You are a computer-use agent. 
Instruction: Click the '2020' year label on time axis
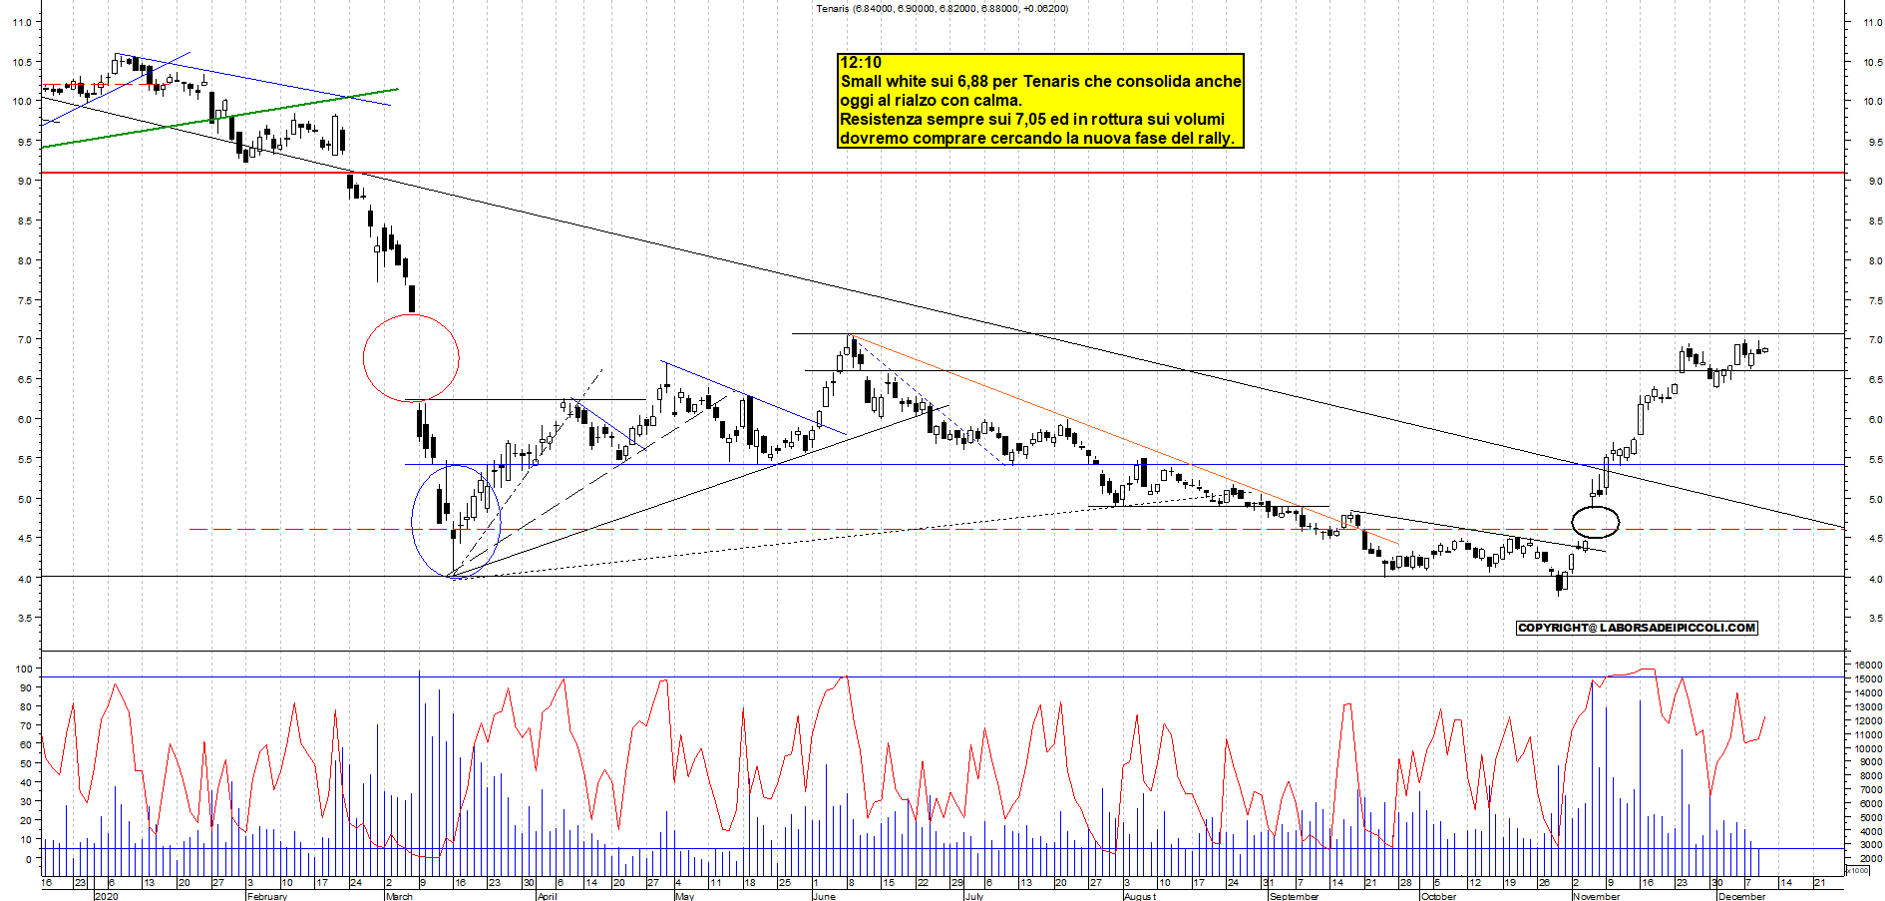pos(106,896)
